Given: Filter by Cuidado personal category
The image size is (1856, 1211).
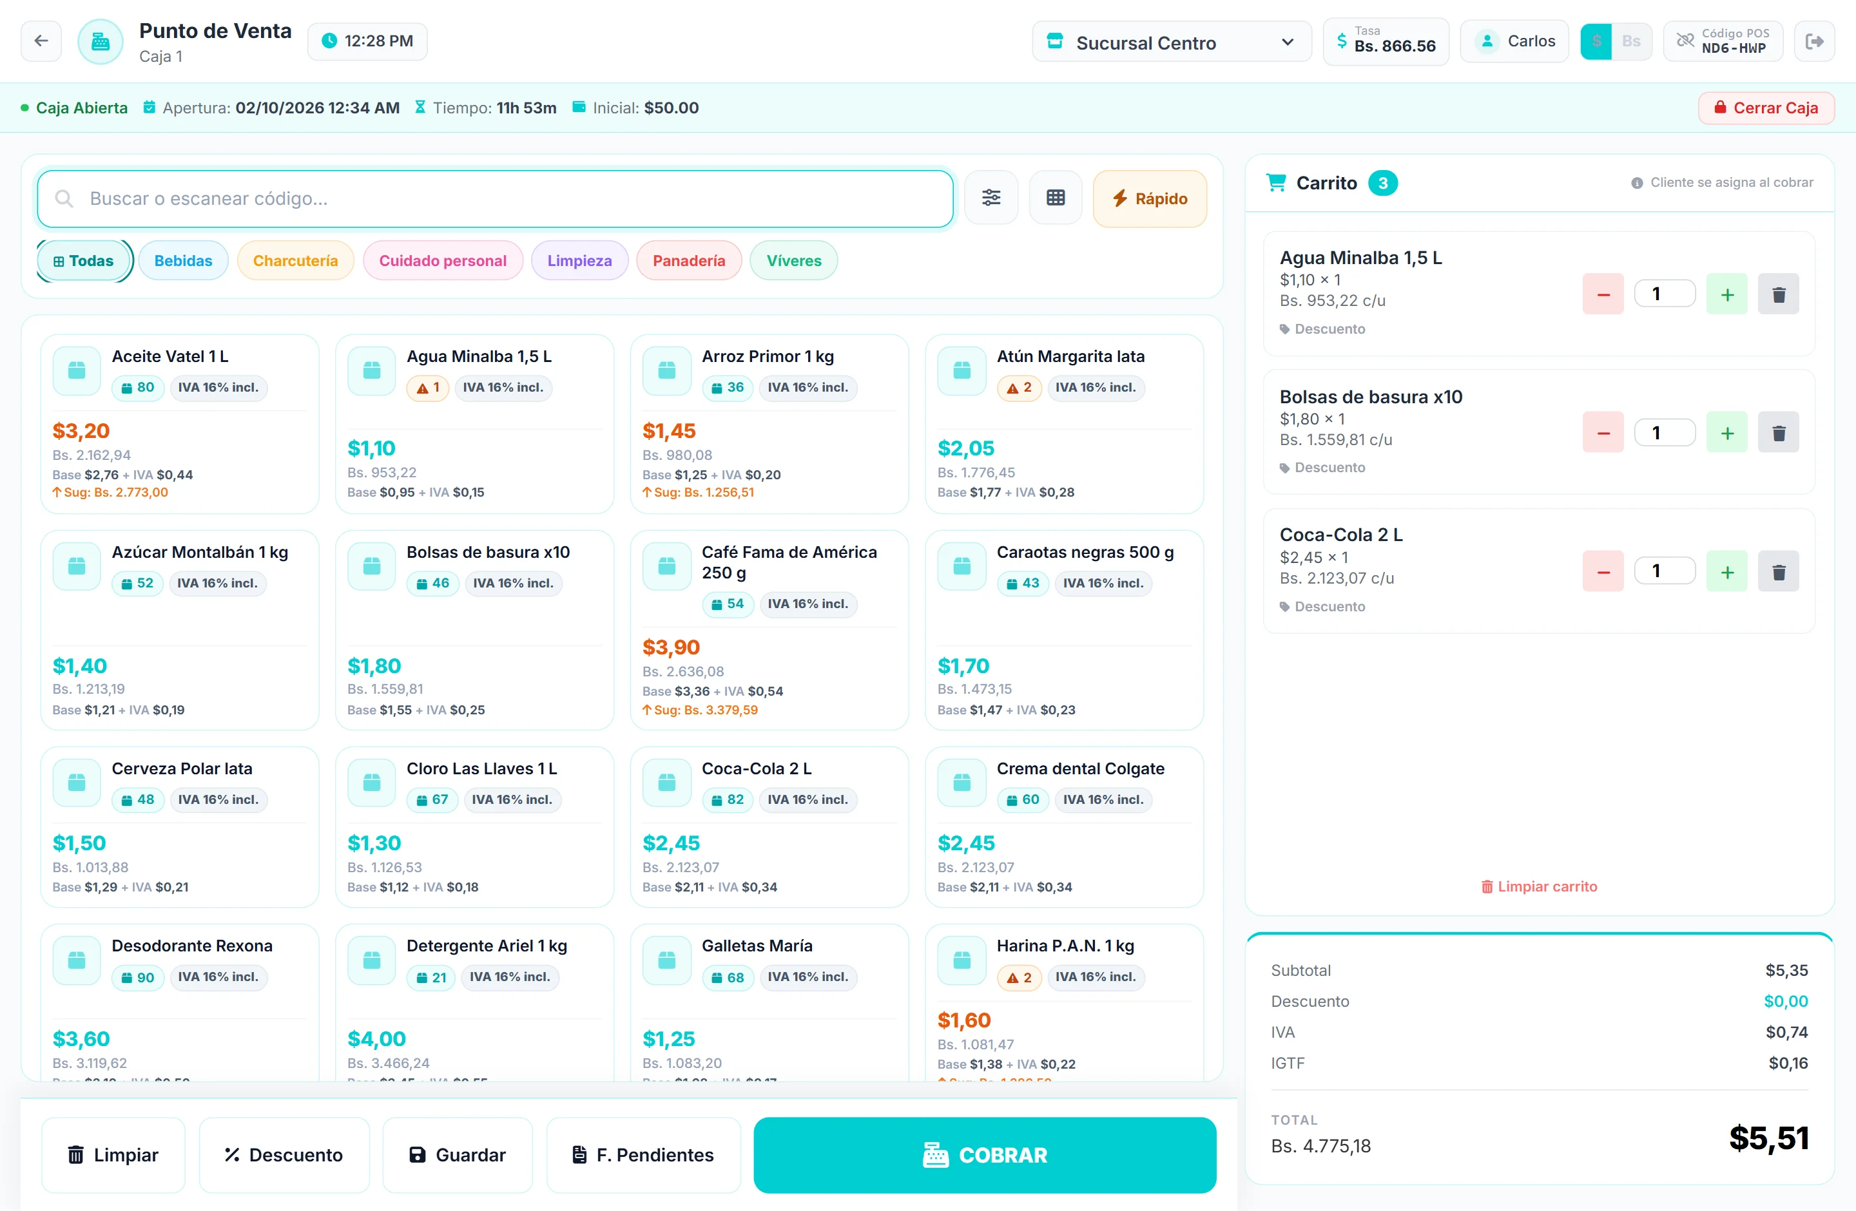Looking at the screenshot, I should [443, 261].
